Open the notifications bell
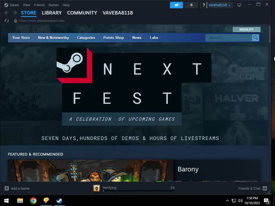The width and height of the screenshot is (275, 206). pos(191,5)
